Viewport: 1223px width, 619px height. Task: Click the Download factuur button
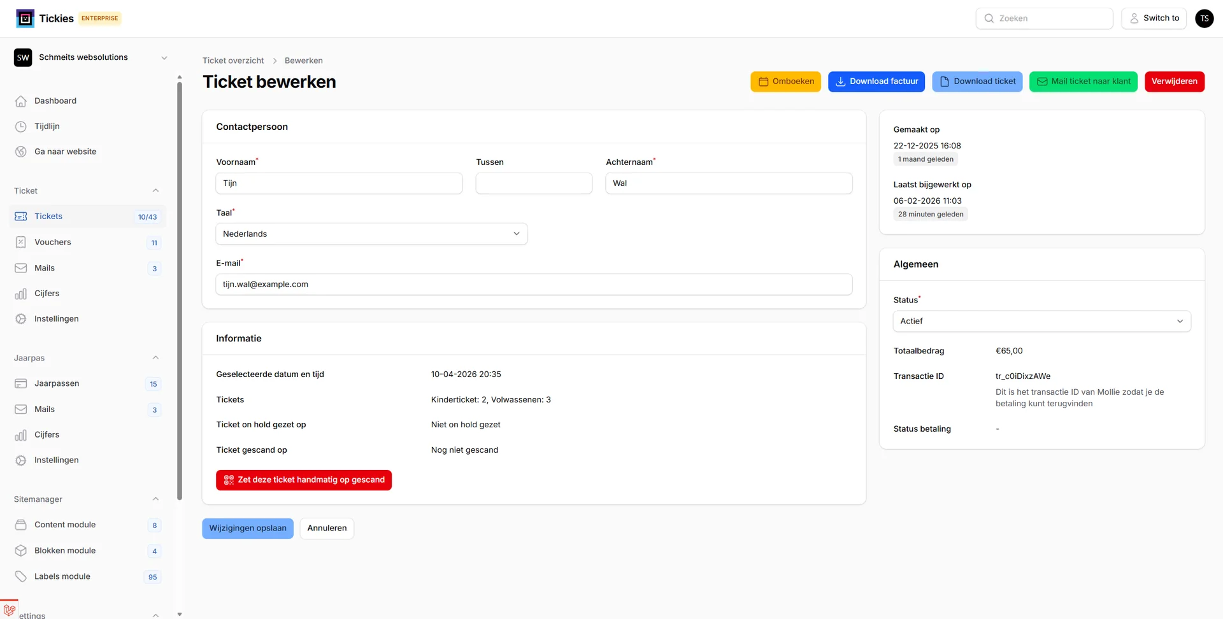click(x=876, y=82)
